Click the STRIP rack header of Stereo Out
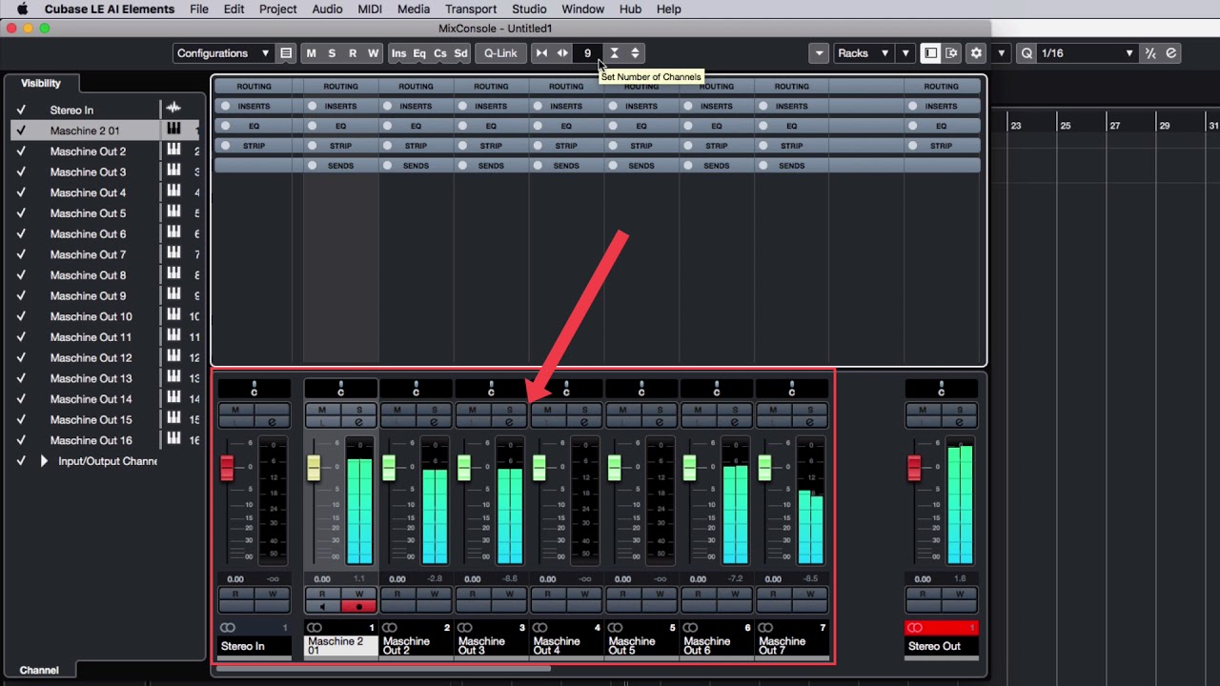Viewport: 1220px width, 686px height. point(941,146)
